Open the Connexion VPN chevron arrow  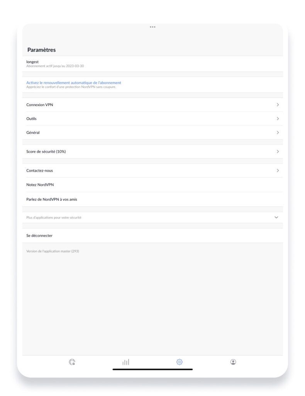point(277,105)
